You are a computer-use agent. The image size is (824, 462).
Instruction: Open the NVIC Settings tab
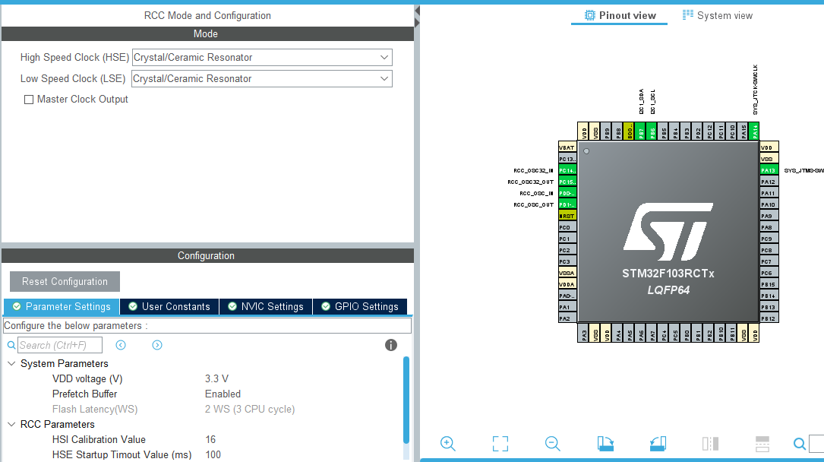pos(266,306)
